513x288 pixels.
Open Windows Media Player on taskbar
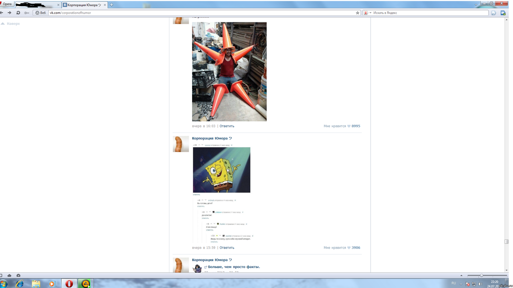pos(52,283)
